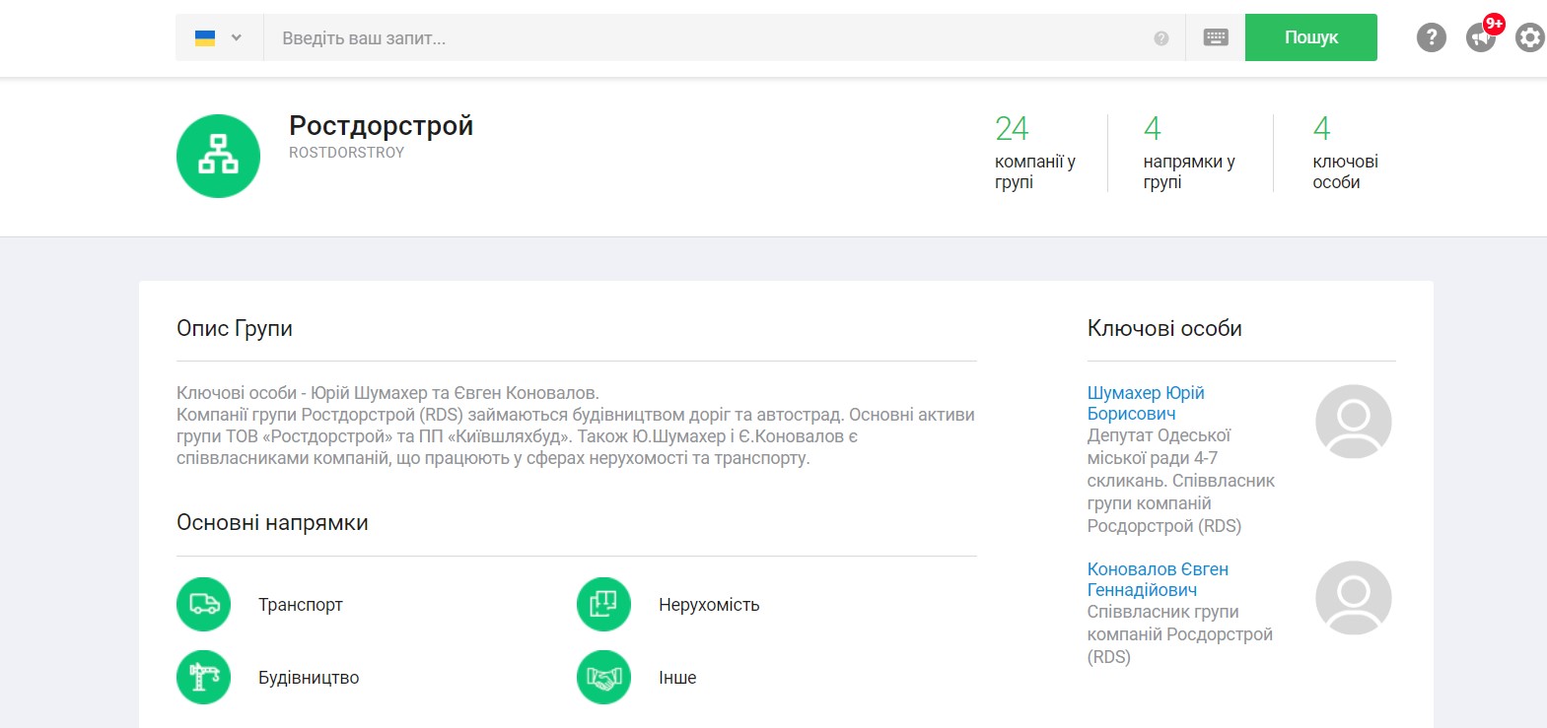The image size is (1547, 728).
Task: Click the Транспорт truck icon
Action: [x=203, y=604]
